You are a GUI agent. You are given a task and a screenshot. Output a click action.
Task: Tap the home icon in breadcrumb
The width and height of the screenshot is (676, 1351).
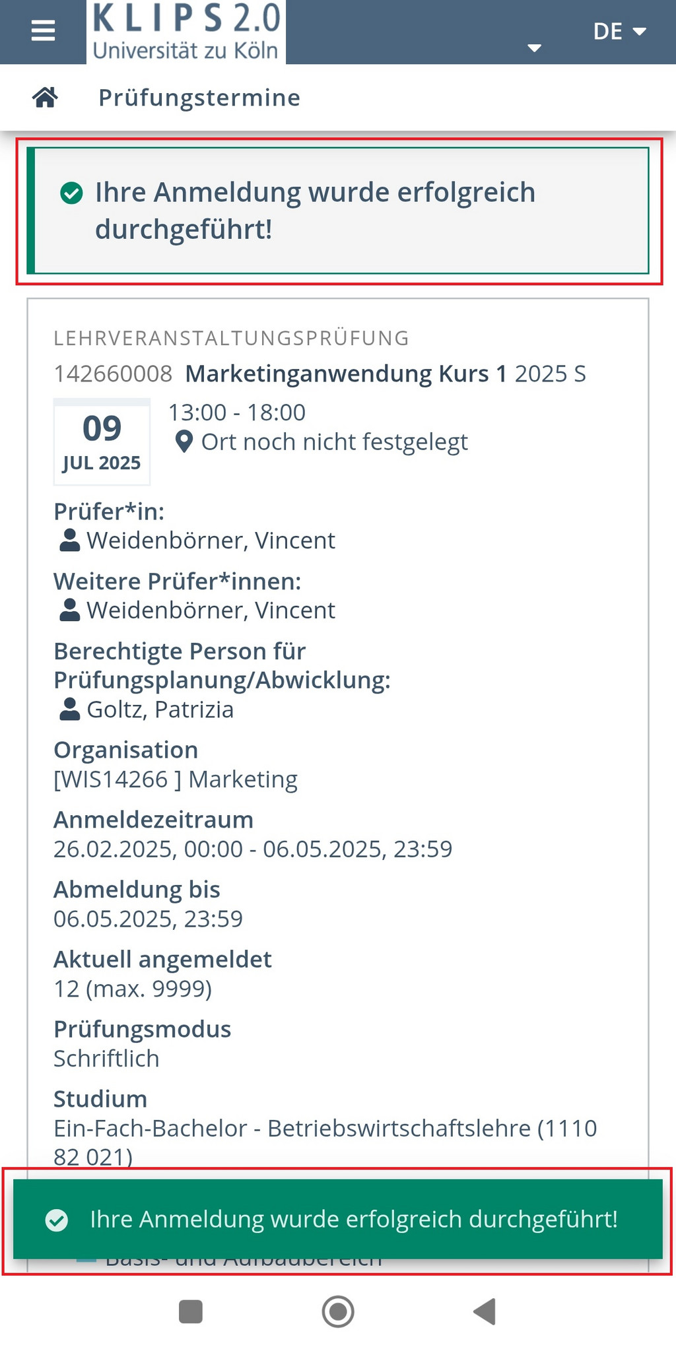(46, 98)
